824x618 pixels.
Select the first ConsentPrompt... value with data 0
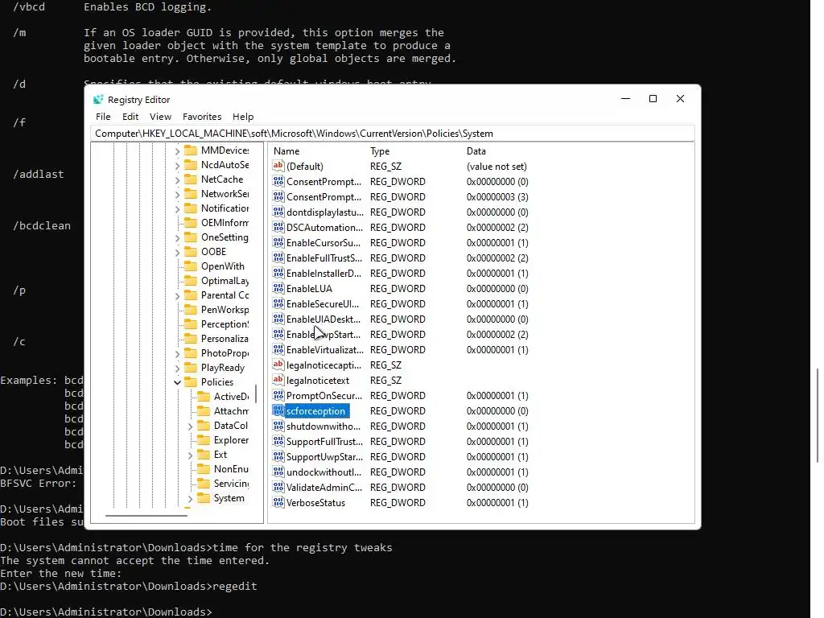323,181
